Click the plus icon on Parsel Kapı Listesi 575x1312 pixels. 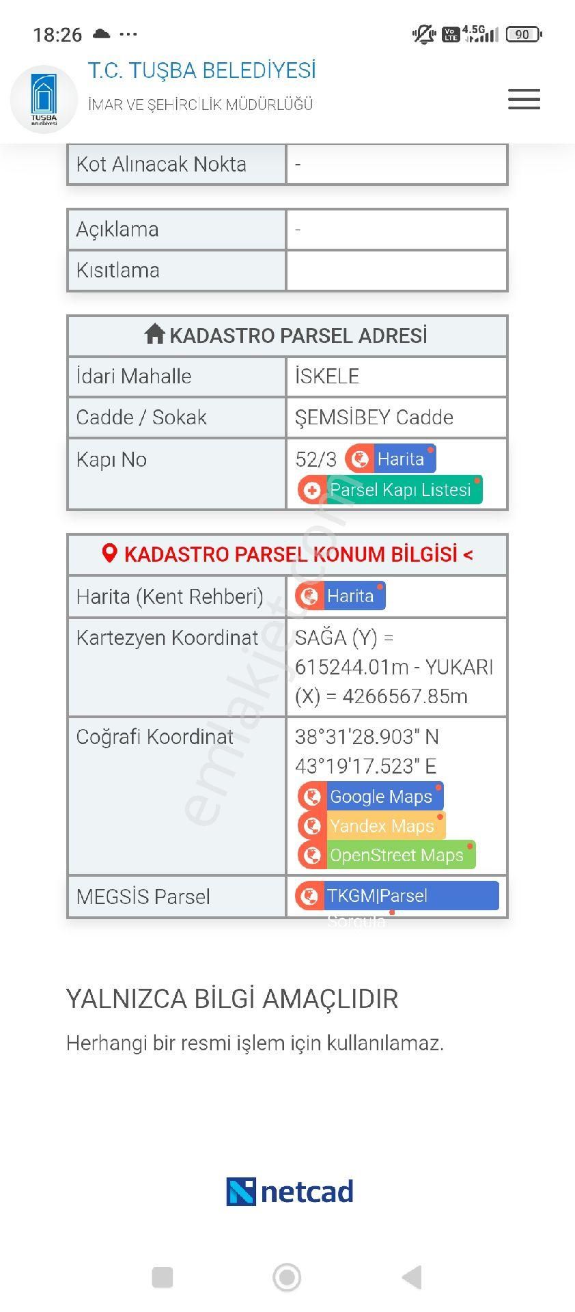point(311,489)
